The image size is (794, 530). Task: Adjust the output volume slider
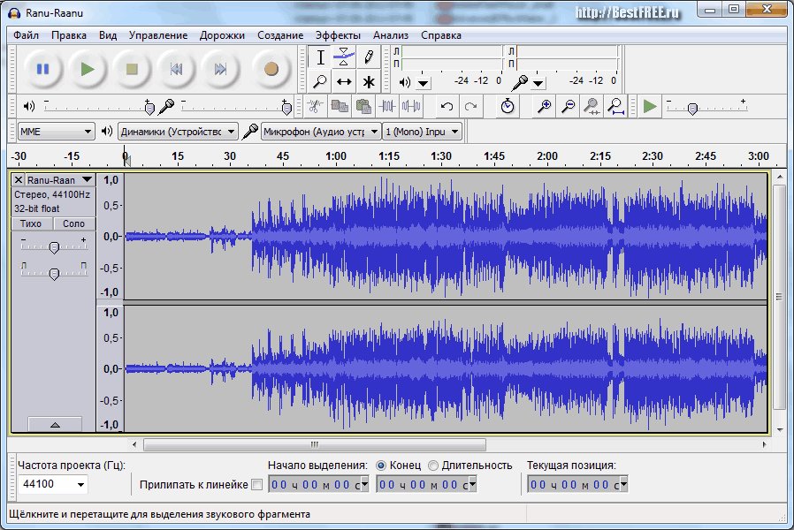(x=96, y=107)
